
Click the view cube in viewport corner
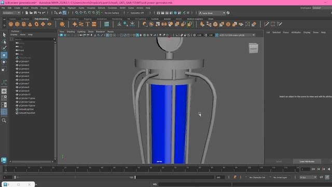point(254,48)
